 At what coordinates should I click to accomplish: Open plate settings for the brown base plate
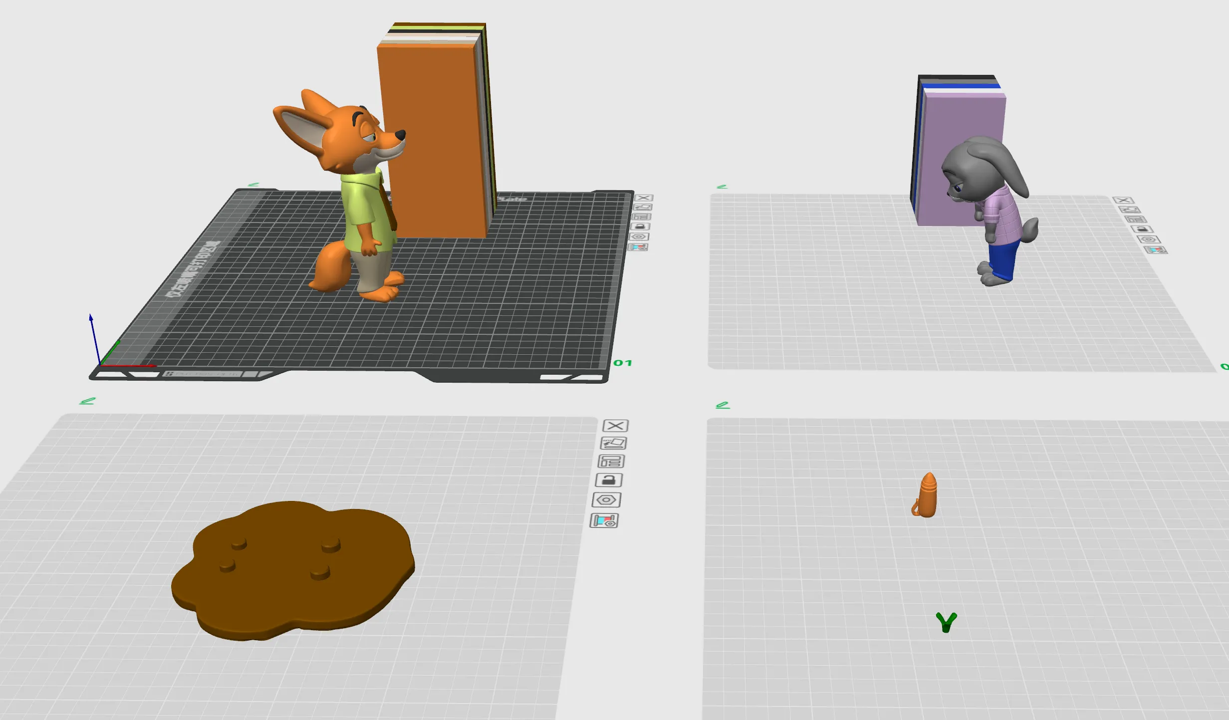point(607,500)
